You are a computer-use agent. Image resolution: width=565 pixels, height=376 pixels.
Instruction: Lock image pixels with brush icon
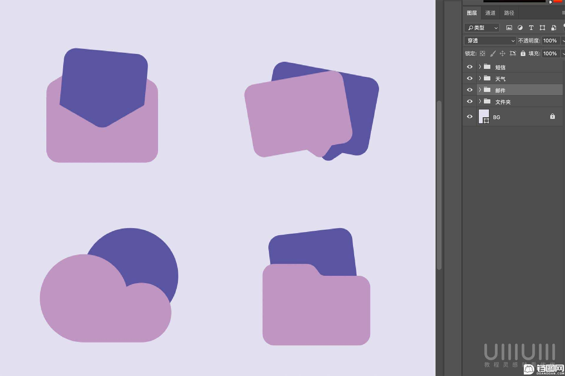[493, 54]
